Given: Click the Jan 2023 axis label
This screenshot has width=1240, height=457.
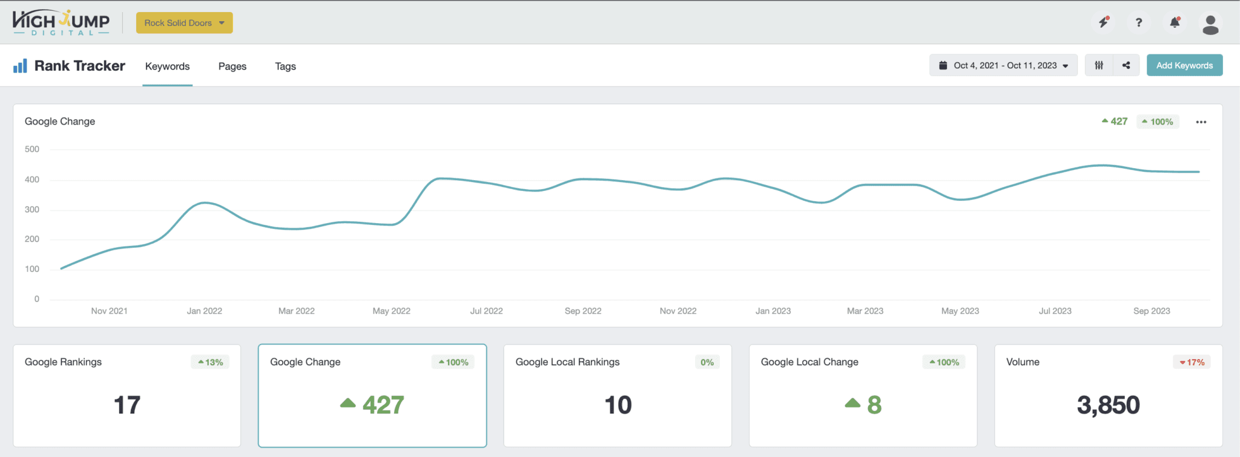Looking at the screenshot, I should point(773,311).
